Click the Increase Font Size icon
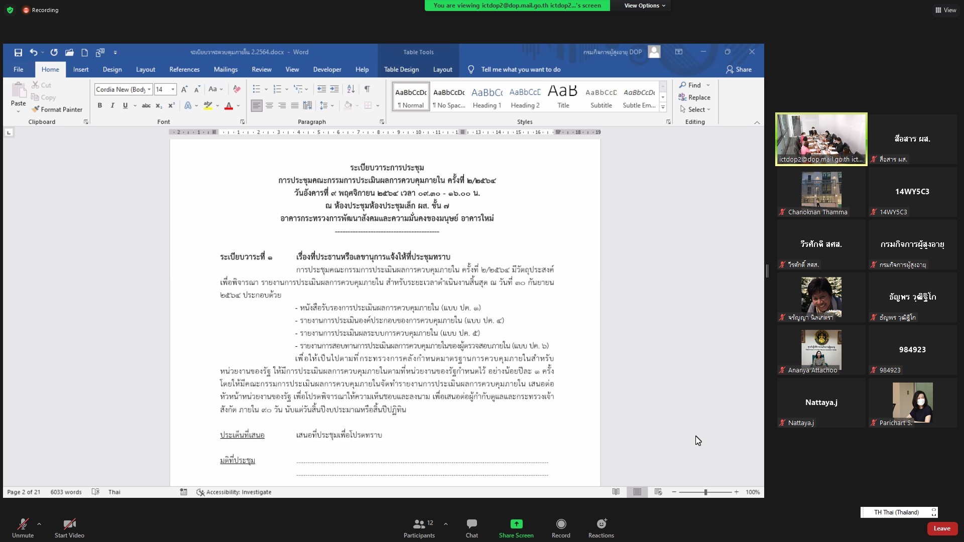This screenshot has height=542, width=964. coord(184,89)
